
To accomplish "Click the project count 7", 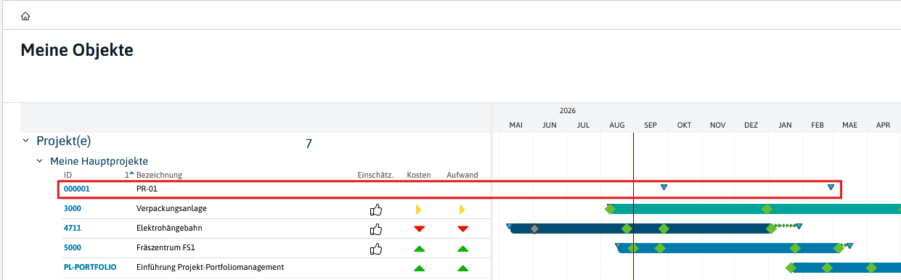I will pyautogui.click(x=309, y=144).
